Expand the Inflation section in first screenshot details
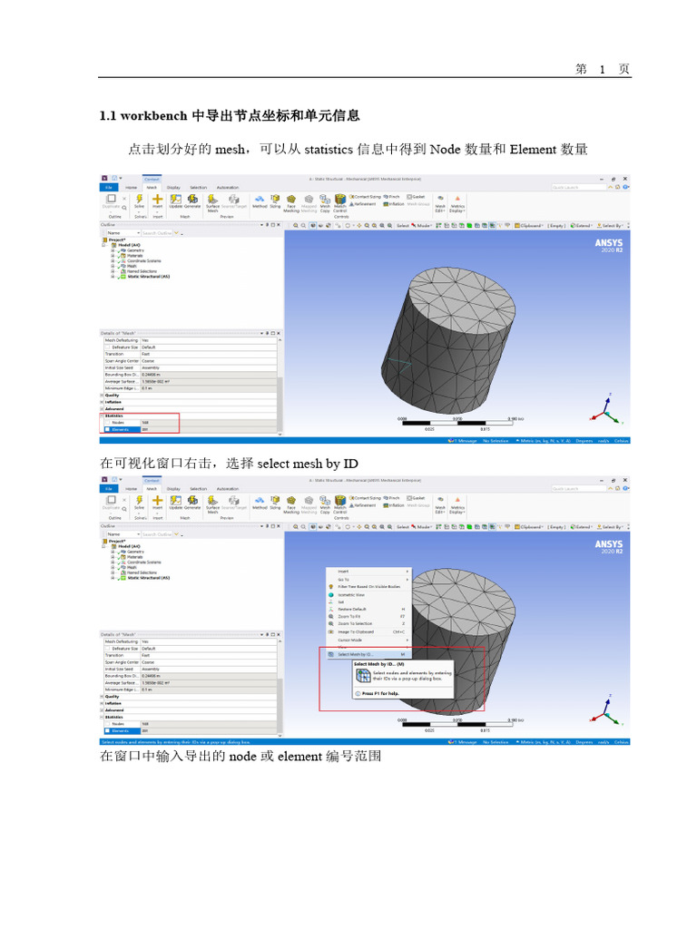Image resolution: width=697 pixels, height=929 pixels. (102, 402)
